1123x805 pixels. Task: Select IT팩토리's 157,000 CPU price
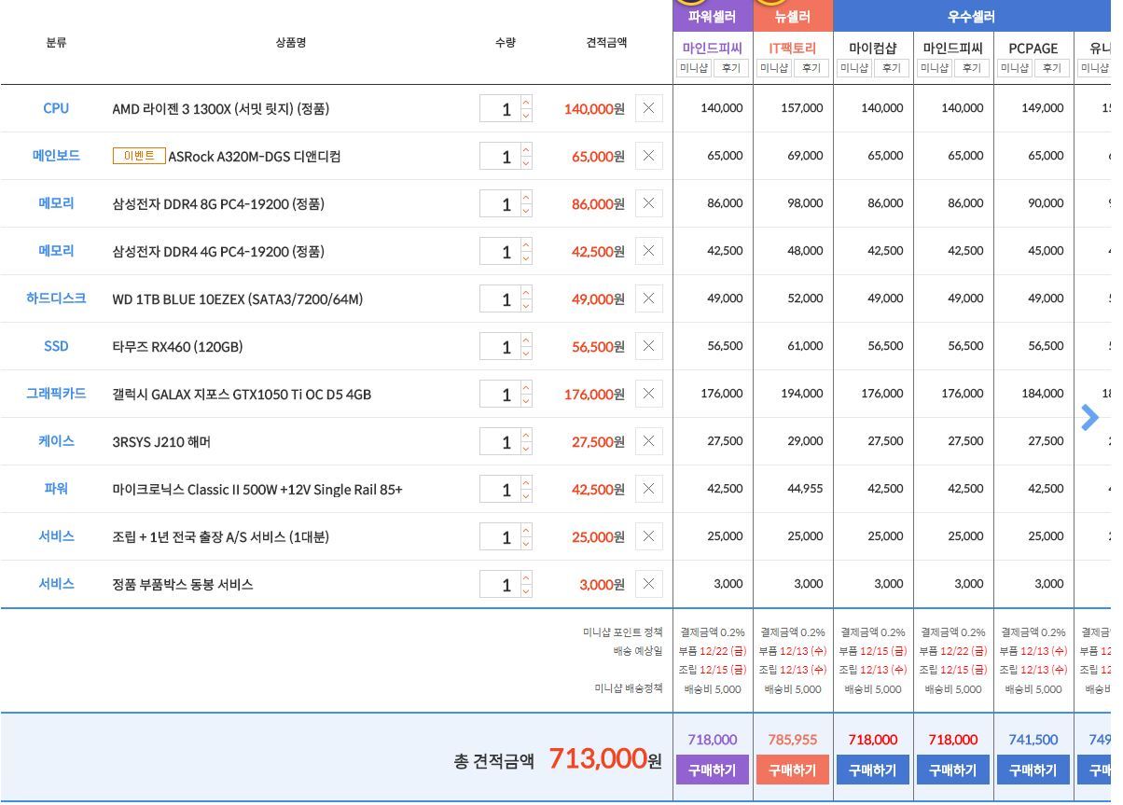(802, 108)
